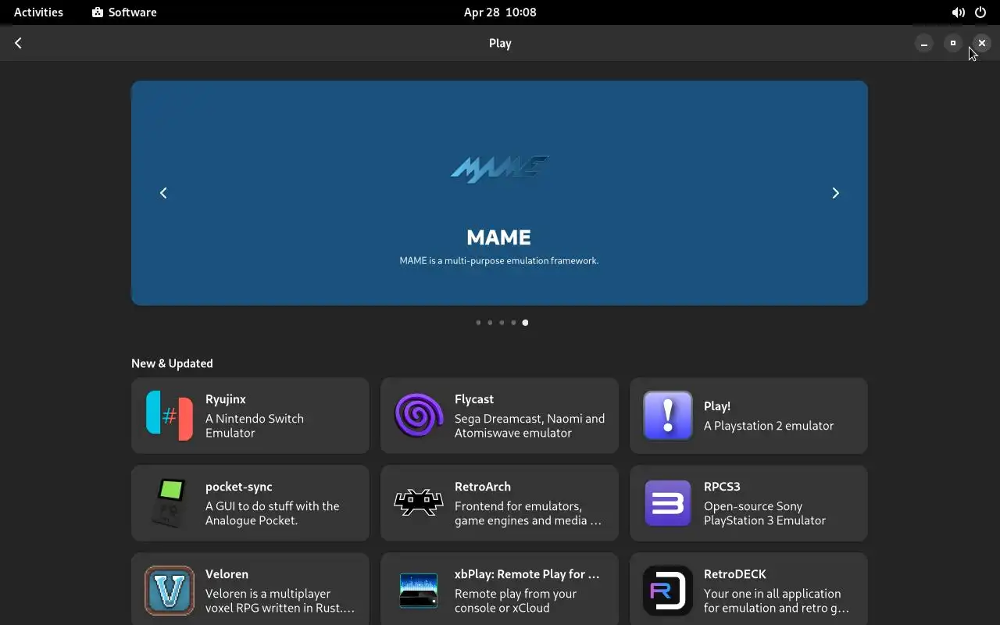Open the Activities overview
The width and height of the screenshot is (1000, 625).
(x=38, y=12)
